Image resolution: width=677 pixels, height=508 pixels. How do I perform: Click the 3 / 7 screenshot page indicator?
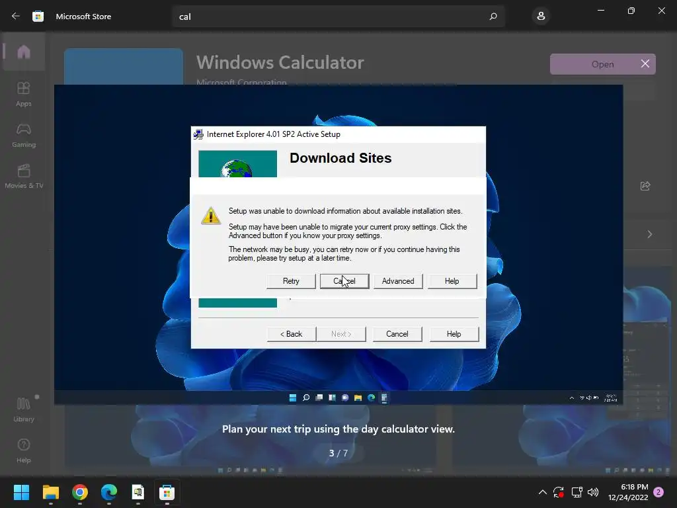point(338,453)
